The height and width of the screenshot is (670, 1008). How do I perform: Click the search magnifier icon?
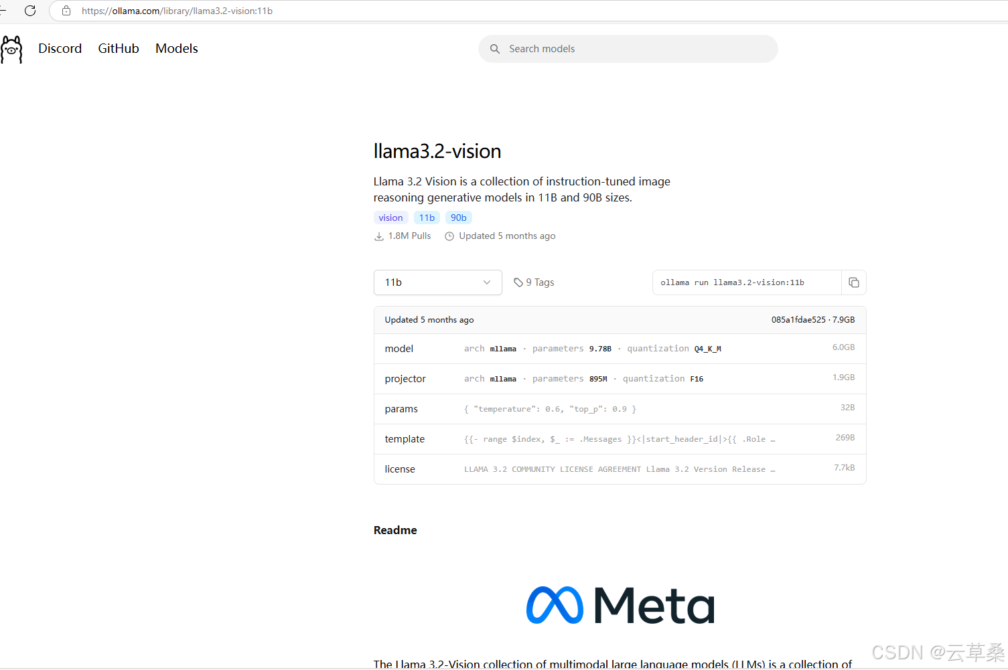tap(495, 49)
